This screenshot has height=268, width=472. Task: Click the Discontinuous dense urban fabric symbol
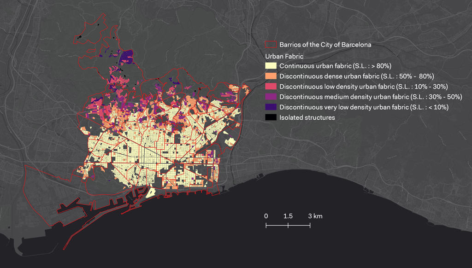[x=270, y=76]
